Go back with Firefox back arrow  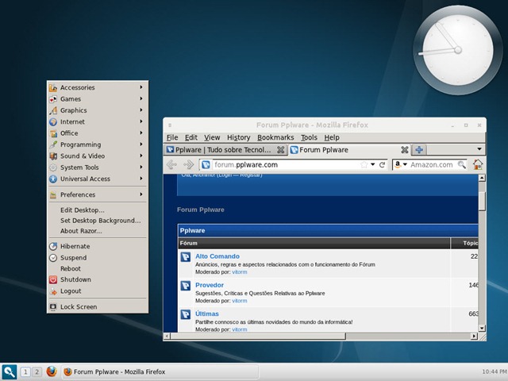point(171,164)
